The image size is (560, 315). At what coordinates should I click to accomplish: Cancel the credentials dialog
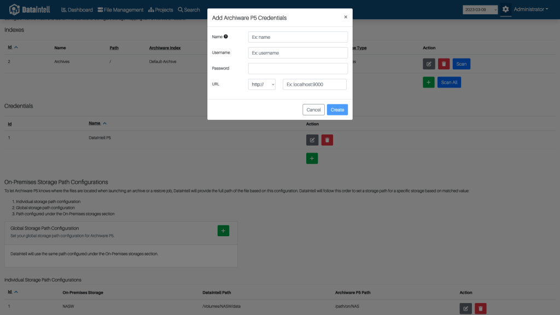pyautogui.click(x=313, y=109)
